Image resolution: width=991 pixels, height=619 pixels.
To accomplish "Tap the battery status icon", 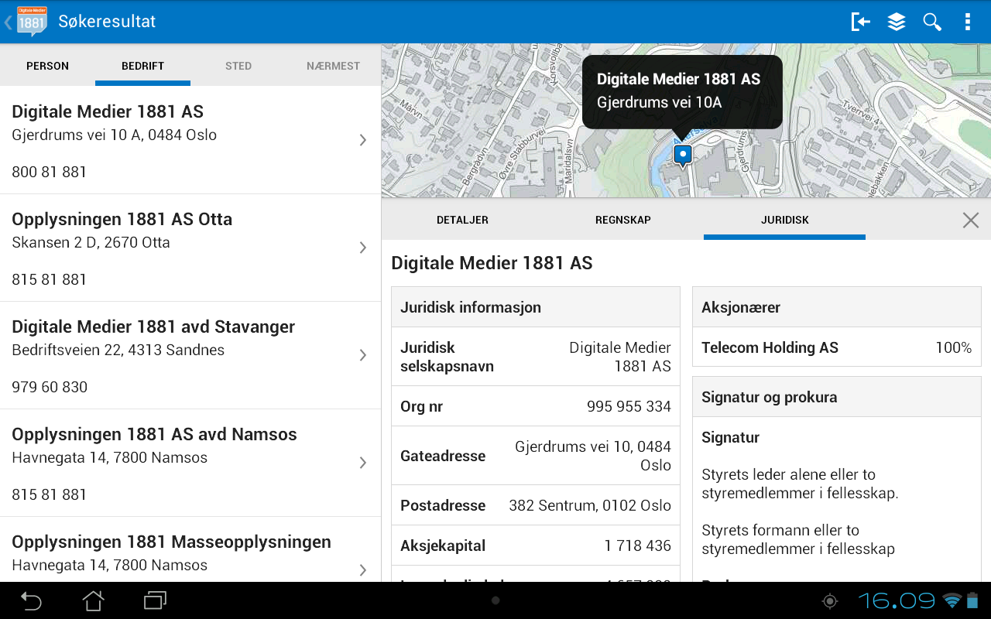I will point(972,600).
